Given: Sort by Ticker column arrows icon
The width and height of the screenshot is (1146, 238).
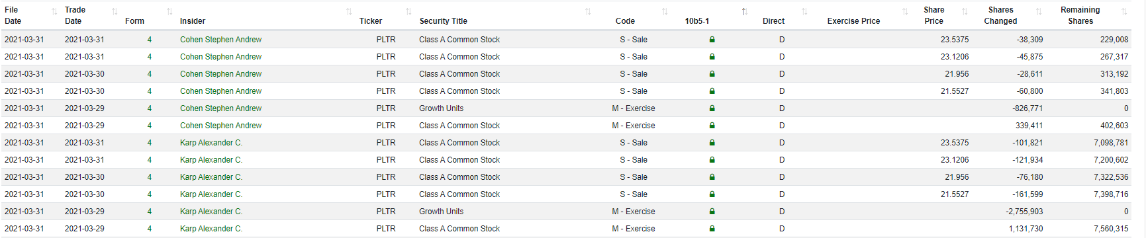Looking at the screenshot, I should (x=408, y=12).
